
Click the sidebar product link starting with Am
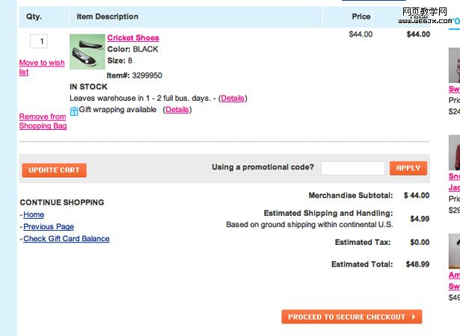click(454, 276)
